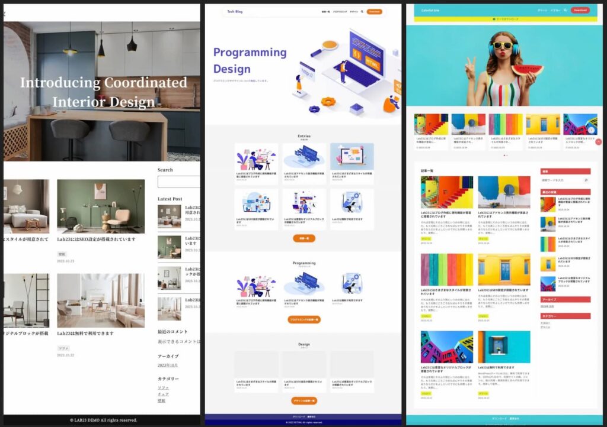Open the 2023年10月 archive link in the Colorful Site sidebar
Image resolution: width=607 pixels, height=427 pixels.
pos(547,306)
